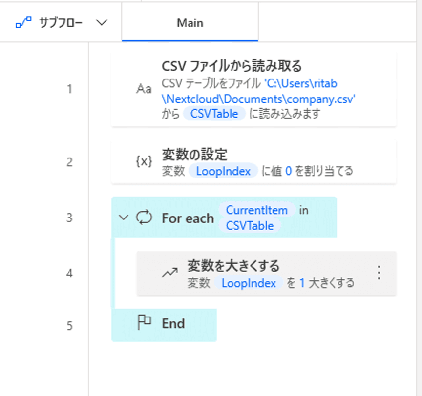The height and width of the screenshot is (396, 422).
Task: Open the three-dot menu on 変数を大きくする
Action: coord(379,273)
